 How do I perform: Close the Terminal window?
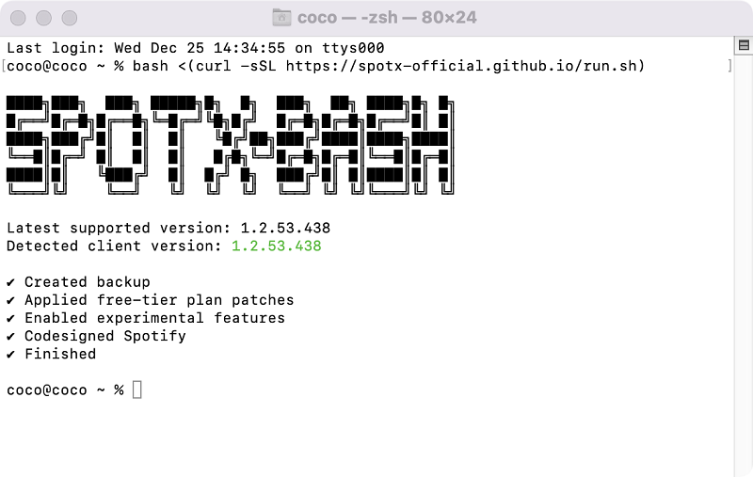(x=19, y=18)
